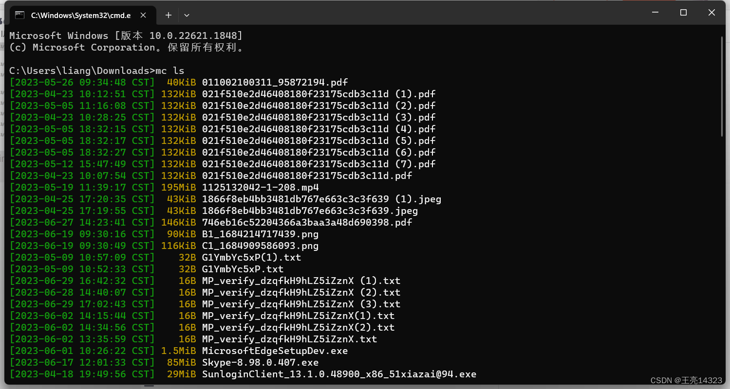Open a new terminal tab with the plus button

[x=168, y=15]
